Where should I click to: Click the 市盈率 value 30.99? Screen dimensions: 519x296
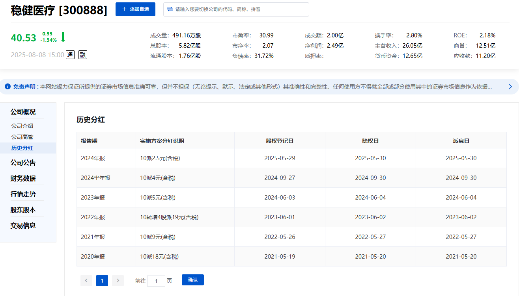tap(266, 35)
